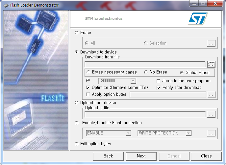Select Enable/Disable Flash protection option
The width and height of the screenshot is (226, 165).
click(x=77, y=123)
